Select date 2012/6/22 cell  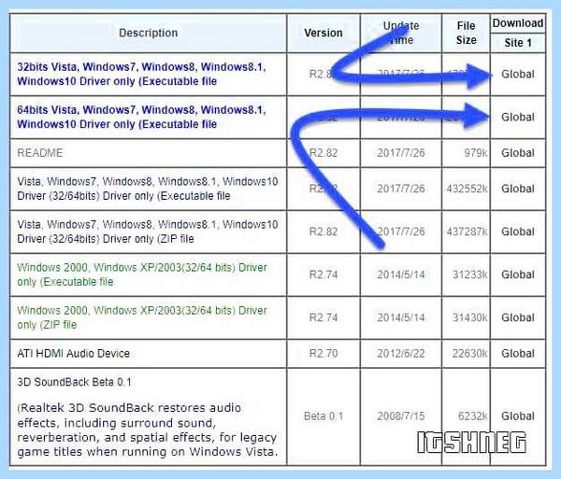click(401, 353)
